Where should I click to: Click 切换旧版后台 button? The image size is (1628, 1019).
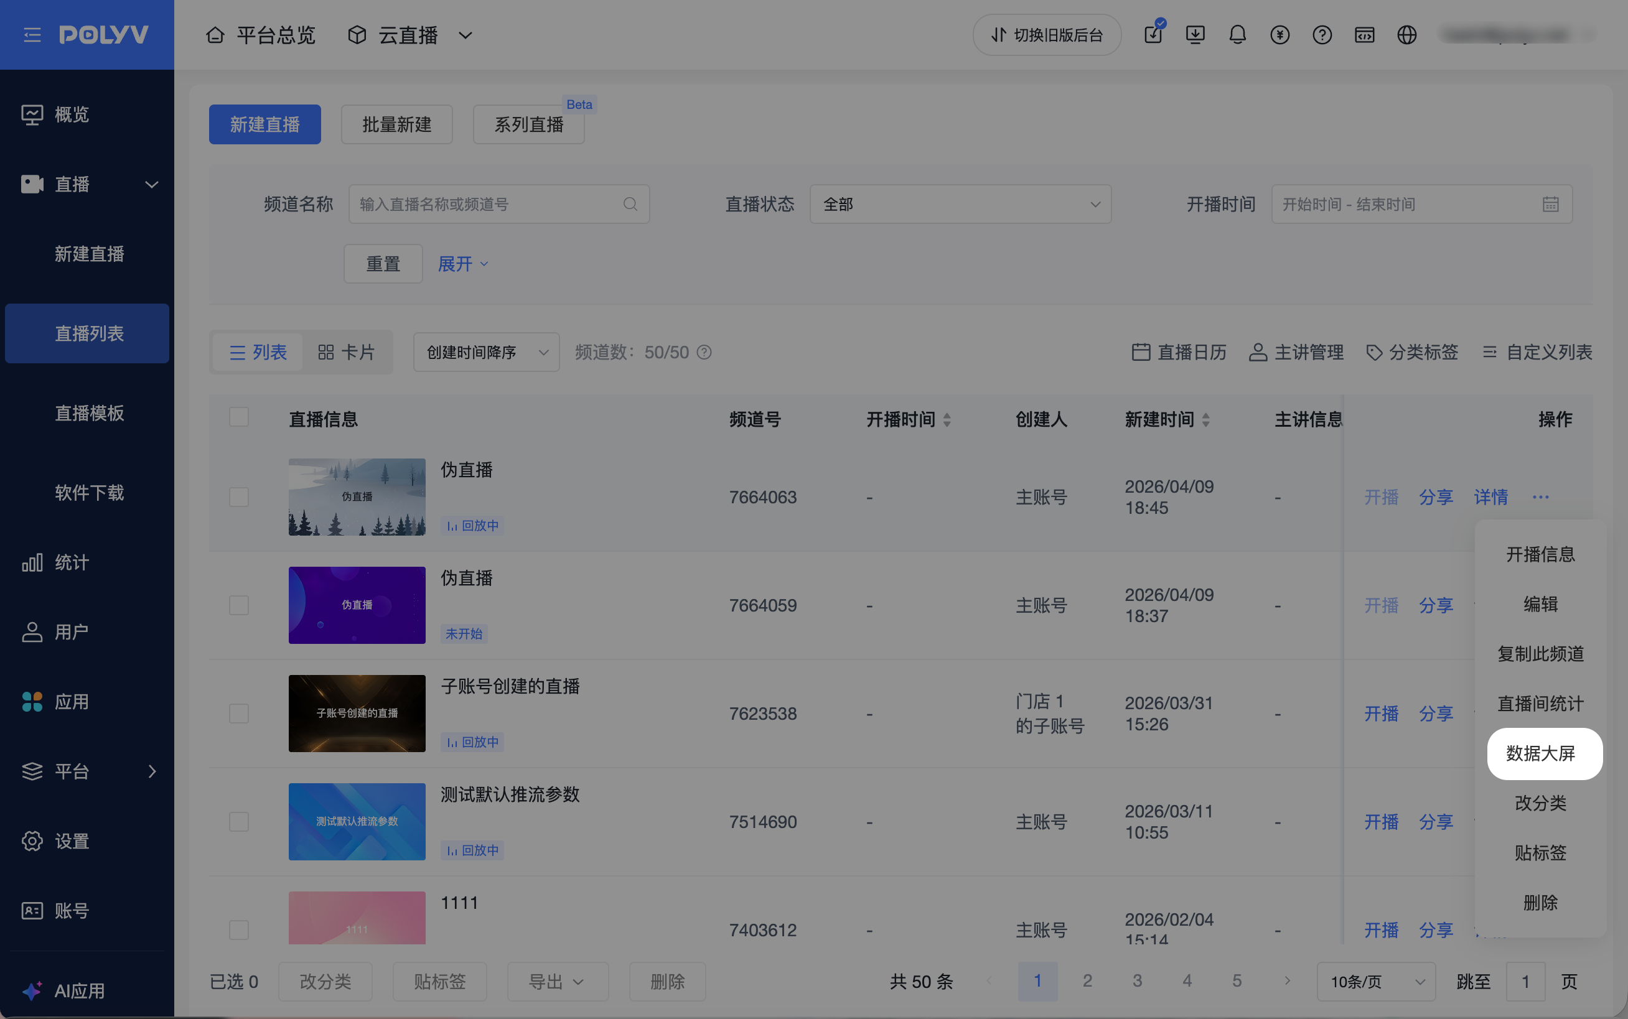click(x=1047, y=35)
